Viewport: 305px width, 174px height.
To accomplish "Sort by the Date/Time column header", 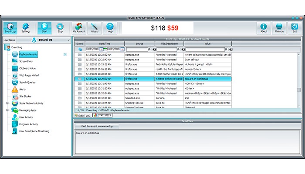I will click(x=105, y=43).
